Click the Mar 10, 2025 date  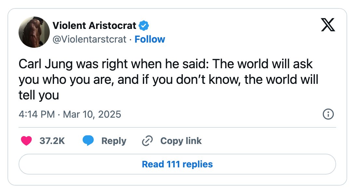pos(92,114)
